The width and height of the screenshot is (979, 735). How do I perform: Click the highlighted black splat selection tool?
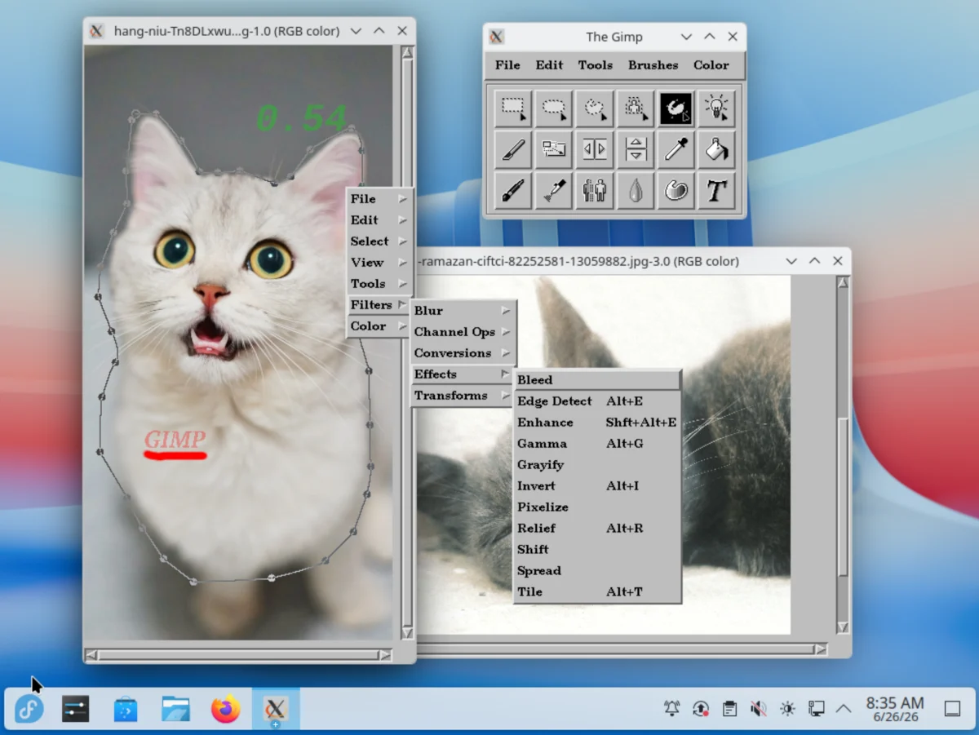(676, 108)
